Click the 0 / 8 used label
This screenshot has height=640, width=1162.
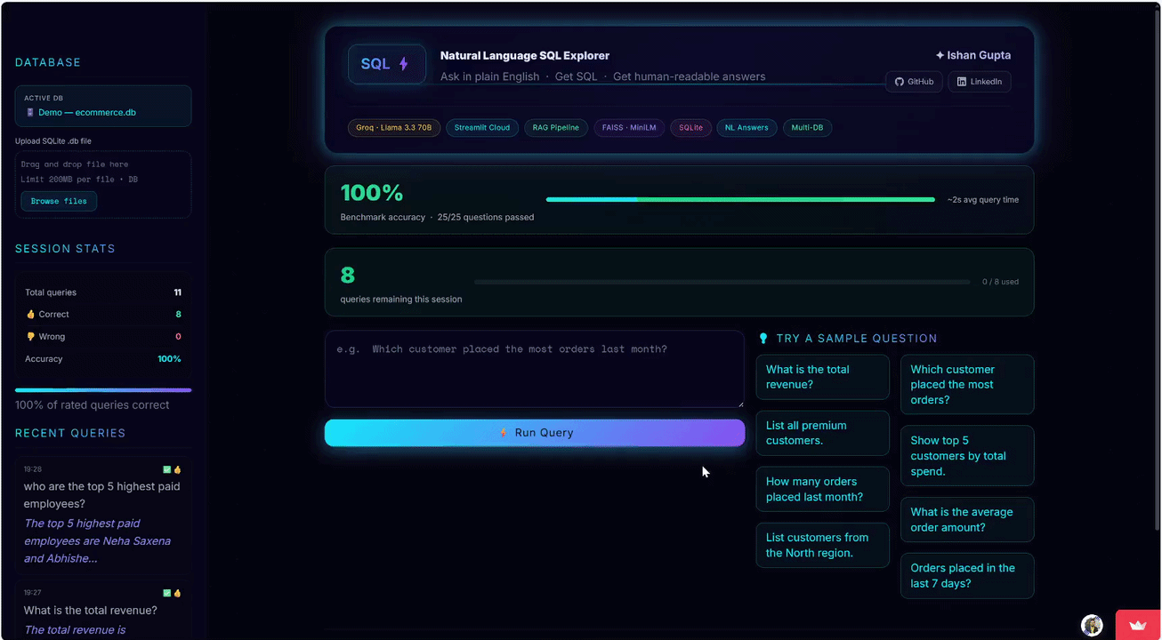click(x=1001, y=282)
